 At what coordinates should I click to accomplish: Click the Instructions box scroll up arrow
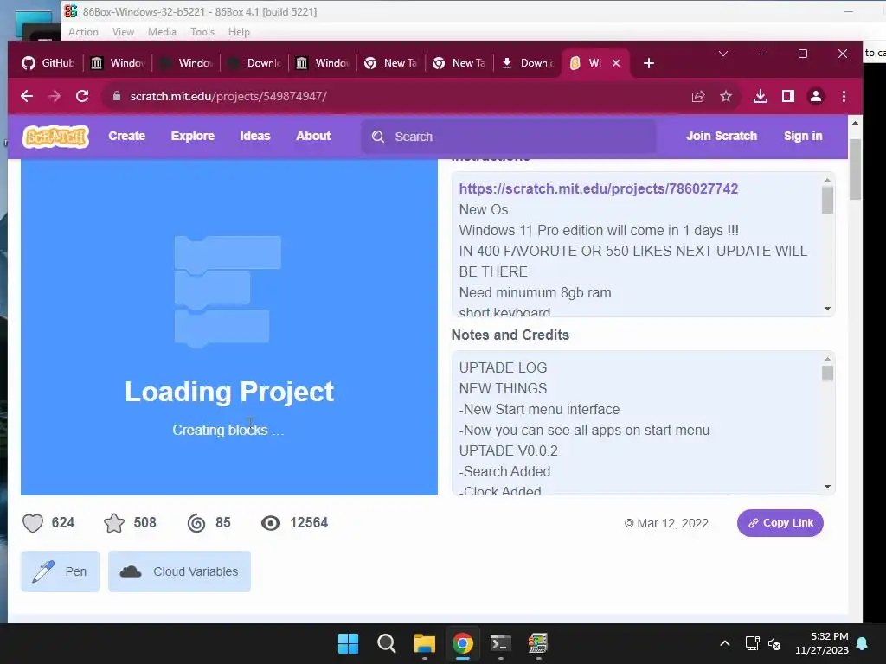click(x=828, y=180)
